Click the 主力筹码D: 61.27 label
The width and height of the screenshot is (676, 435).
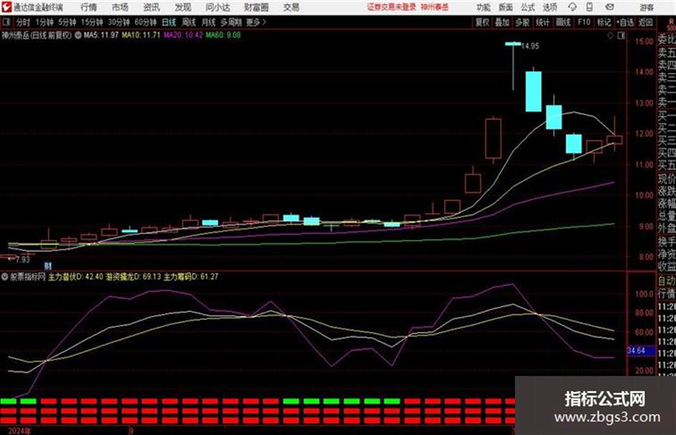(x=191, y=277)
